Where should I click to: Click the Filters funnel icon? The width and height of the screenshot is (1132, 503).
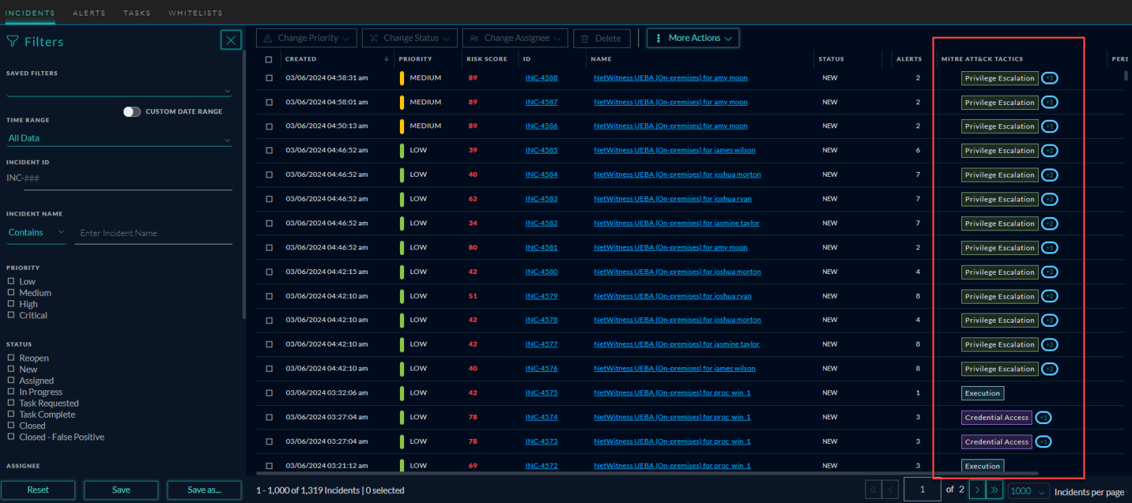click(x=13, y=42)
